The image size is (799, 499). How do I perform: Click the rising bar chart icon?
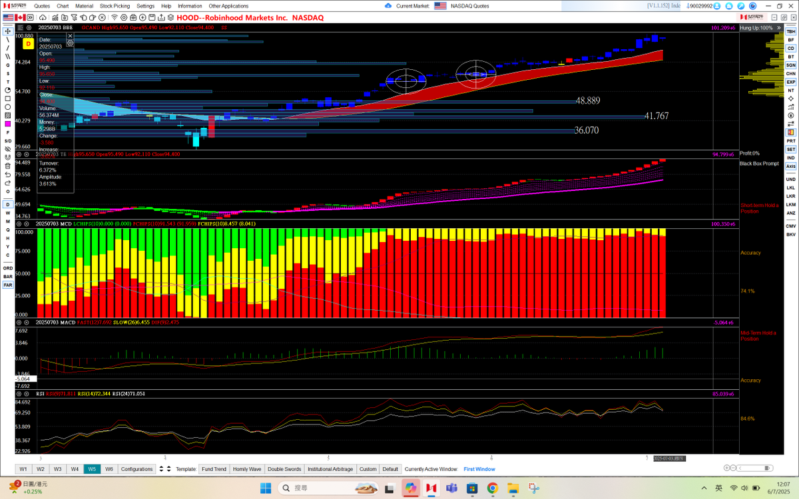pos(791,107)
